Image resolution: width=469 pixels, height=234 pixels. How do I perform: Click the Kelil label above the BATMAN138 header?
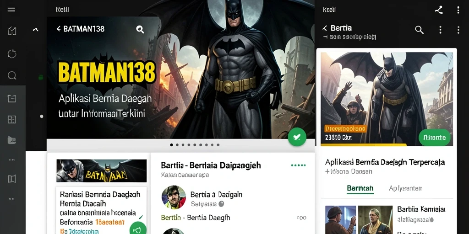(x=62, y=10)
